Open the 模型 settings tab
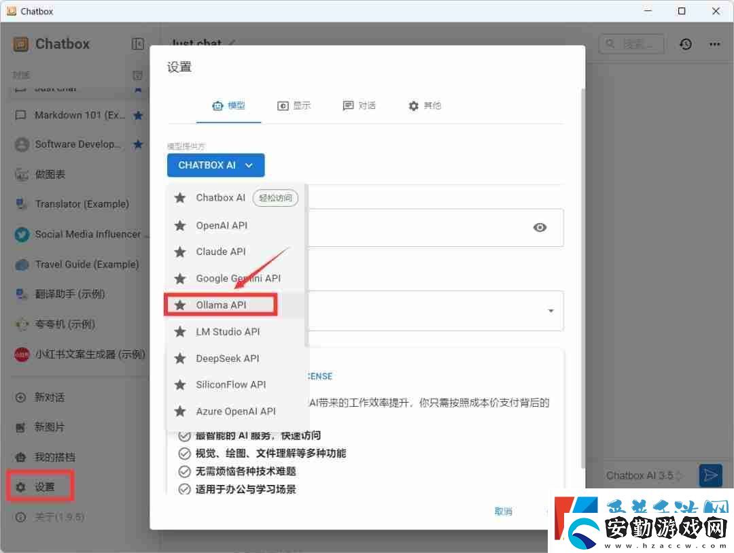 [x=228, y=105]
